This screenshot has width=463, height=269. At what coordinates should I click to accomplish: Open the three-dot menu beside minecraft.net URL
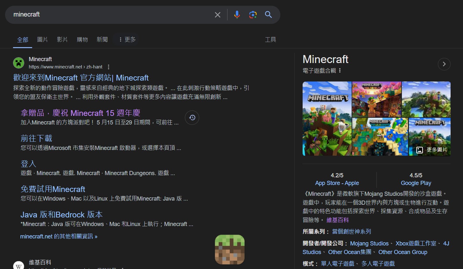point(109,67)
